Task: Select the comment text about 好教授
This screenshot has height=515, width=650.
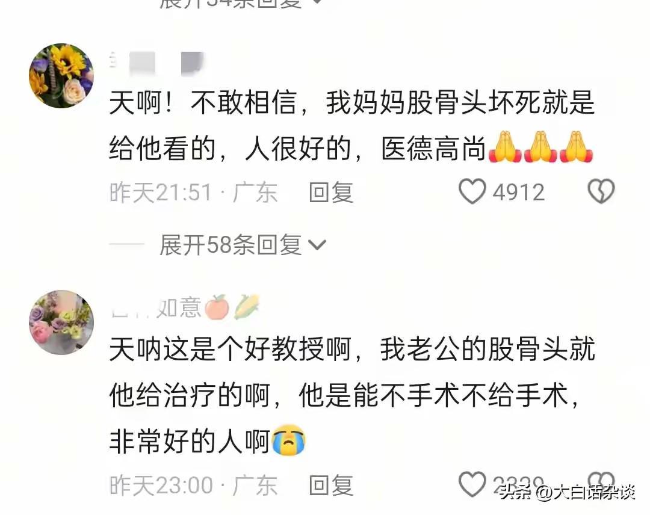Action: [352, 395]
